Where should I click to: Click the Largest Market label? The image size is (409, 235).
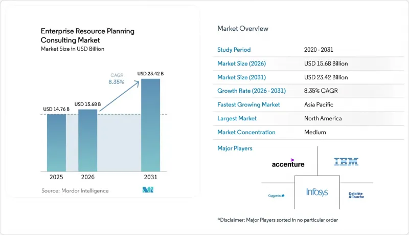click(x=237, y=118)
